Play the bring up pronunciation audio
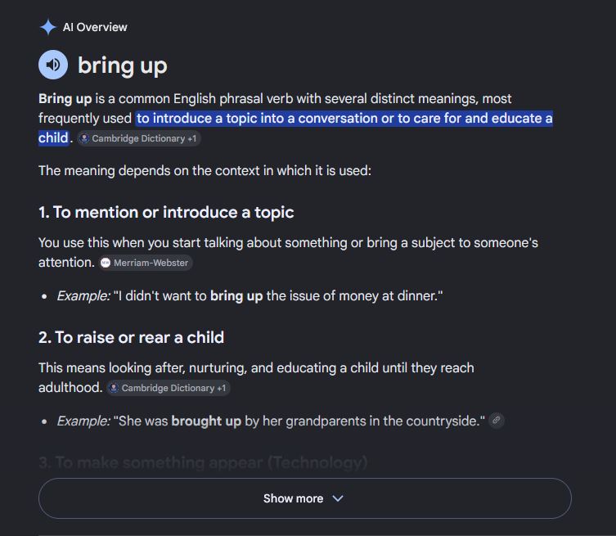Screen dimensions: 616x536 [x=53, y=65]
